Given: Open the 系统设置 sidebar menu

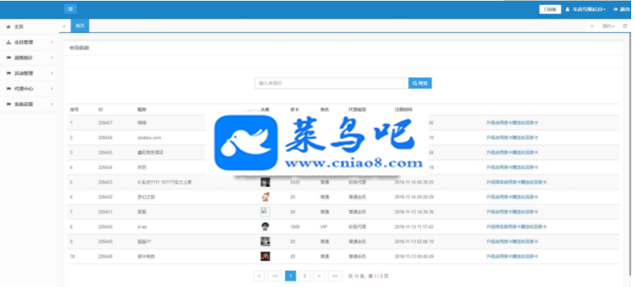Looking at the screenshot, I should pos(29,104).
